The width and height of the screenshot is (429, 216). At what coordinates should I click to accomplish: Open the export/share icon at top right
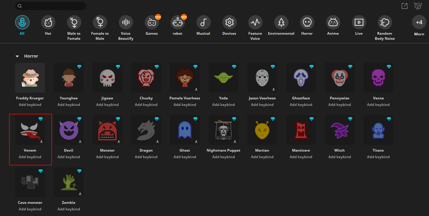[405, 6]
